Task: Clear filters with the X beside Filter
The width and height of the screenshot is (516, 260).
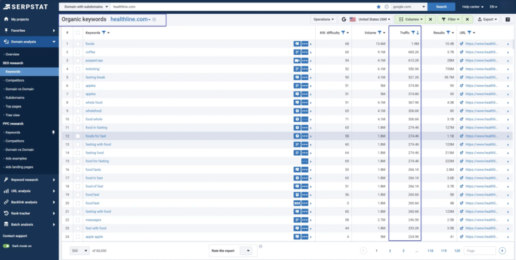Action: pyautogui.click(x=467, y=19)
